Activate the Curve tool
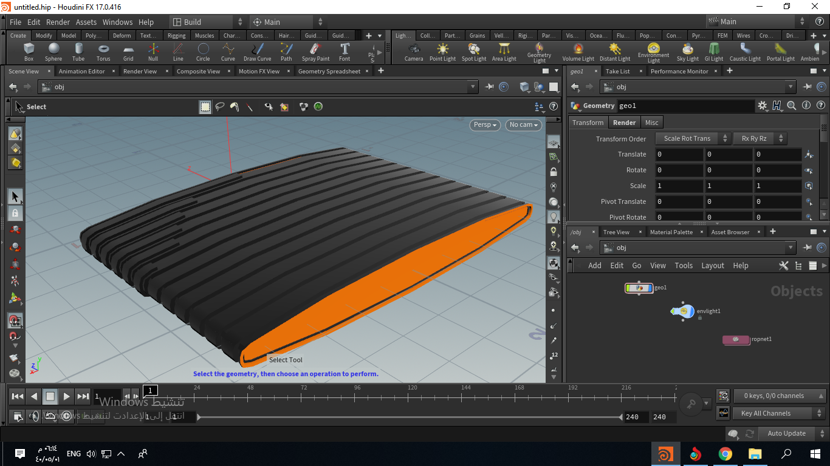Screen dimensions: 830x466 (228, 52)
